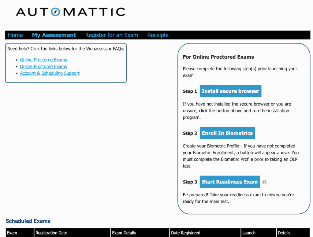Sort by the Registration Date column header
This screenshot has height=237, width=313.
pyautogui.click(x=51, y=233)
